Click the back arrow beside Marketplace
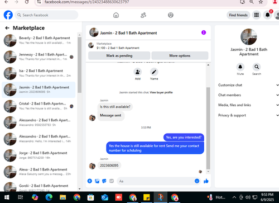 [7, 28]
